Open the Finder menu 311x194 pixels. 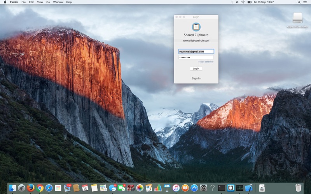(x=14, y=2)
